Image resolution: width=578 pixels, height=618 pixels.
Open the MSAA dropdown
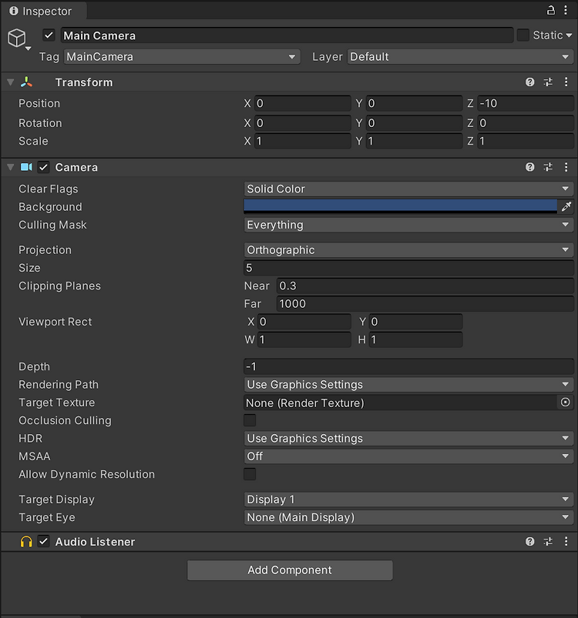click(x=408, y=456)
